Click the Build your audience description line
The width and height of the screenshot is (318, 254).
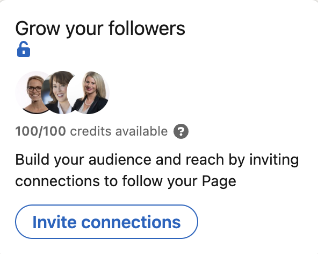tap(157, 160)
